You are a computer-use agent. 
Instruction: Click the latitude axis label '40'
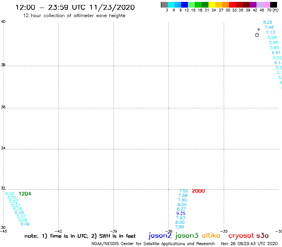tap(3, 22)
